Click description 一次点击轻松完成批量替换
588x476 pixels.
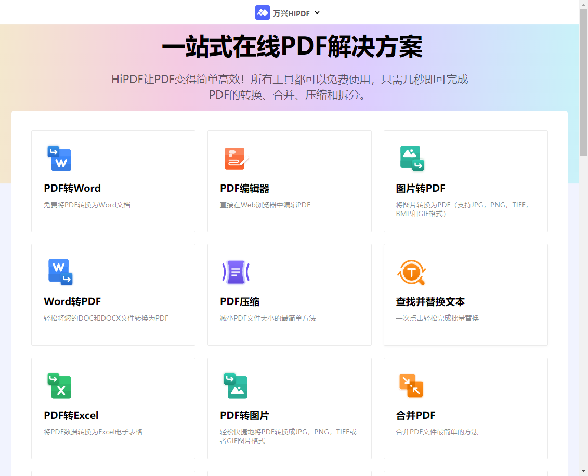click(437, 318)
